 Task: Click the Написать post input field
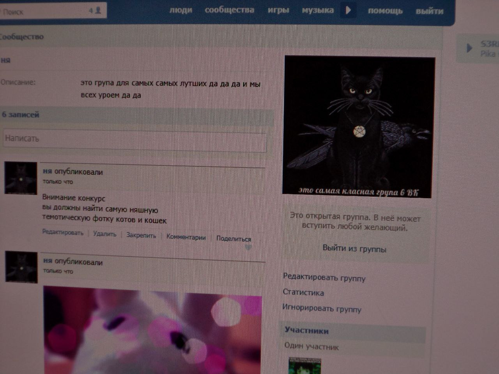pos(134,141)
